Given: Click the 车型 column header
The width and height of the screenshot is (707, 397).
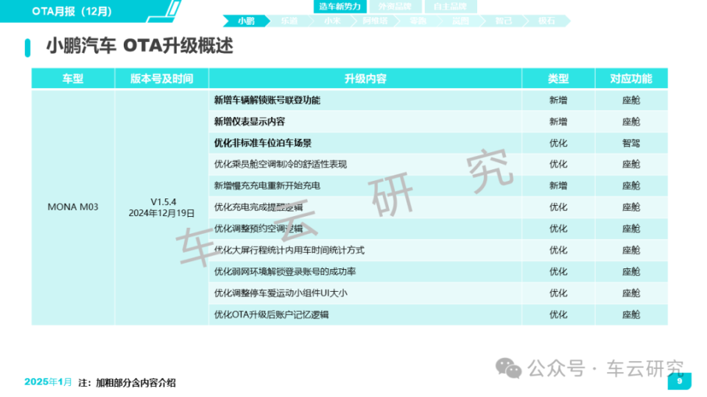Looking at the screenshot, I should [73, 79].
